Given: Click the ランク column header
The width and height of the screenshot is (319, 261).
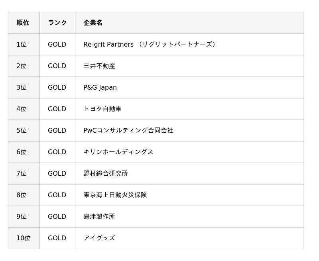Looking at the screenshot, I should [x=57, y=23].
